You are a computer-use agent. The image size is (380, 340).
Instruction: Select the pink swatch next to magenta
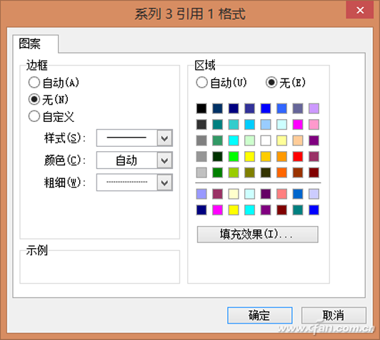(314, 125)
